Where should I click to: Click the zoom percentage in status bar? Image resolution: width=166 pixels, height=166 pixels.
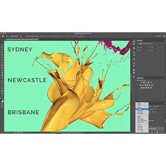pyautogui.click(x=7, y=132)
